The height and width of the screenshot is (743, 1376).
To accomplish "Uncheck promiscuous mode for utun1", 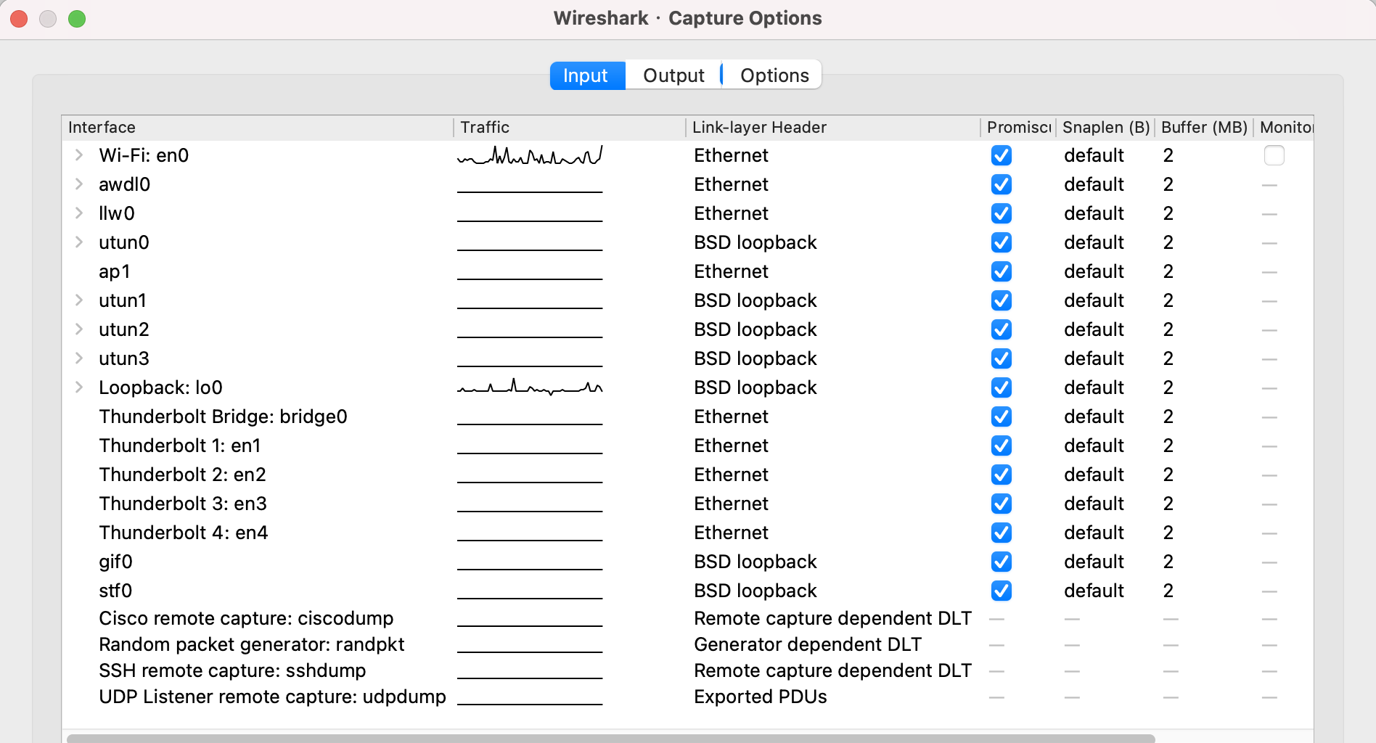I will tap(1002, 300).
